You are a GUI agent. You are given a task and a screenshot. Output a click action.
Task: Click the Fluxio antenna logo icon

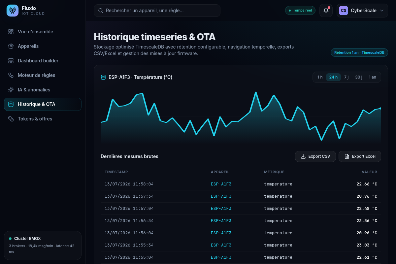pos(13,11)
